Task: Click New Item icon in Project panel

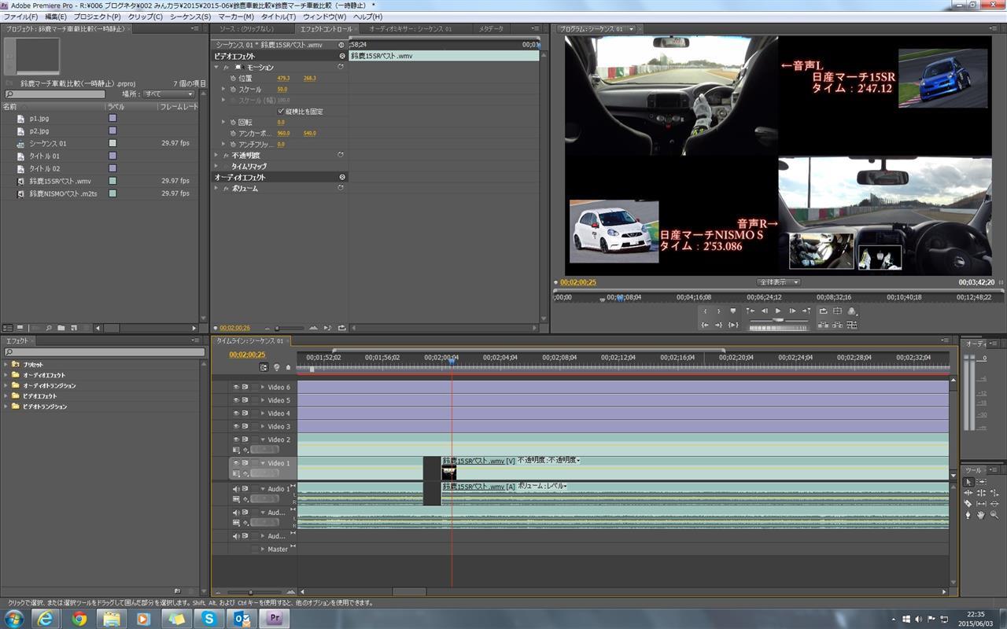Action: click(x=74, y=328)
